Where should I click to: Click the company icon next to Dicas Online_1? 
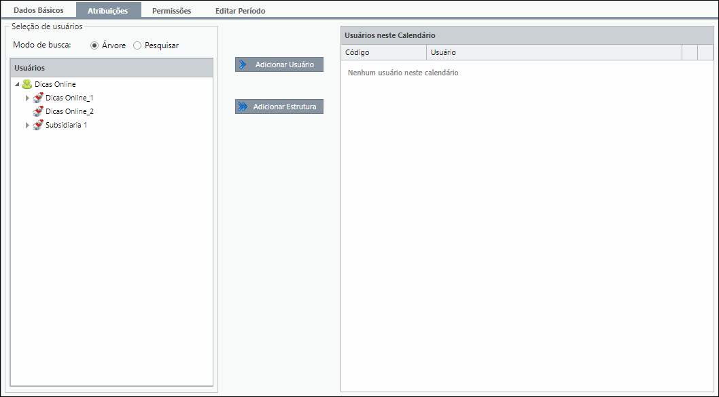coord(38,98)
